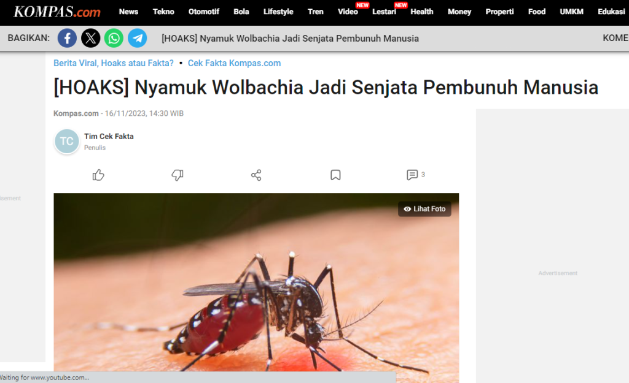
Task: Click Lihat Foto eye button
Action: (x=424, y=209)
